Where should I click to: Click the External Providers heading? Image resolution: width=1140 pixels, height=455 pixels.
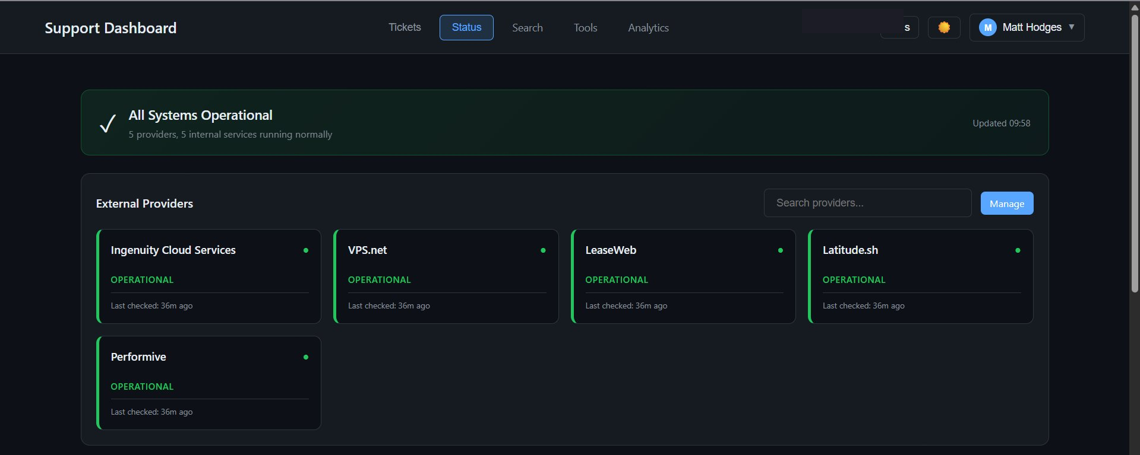pos(144,203)
